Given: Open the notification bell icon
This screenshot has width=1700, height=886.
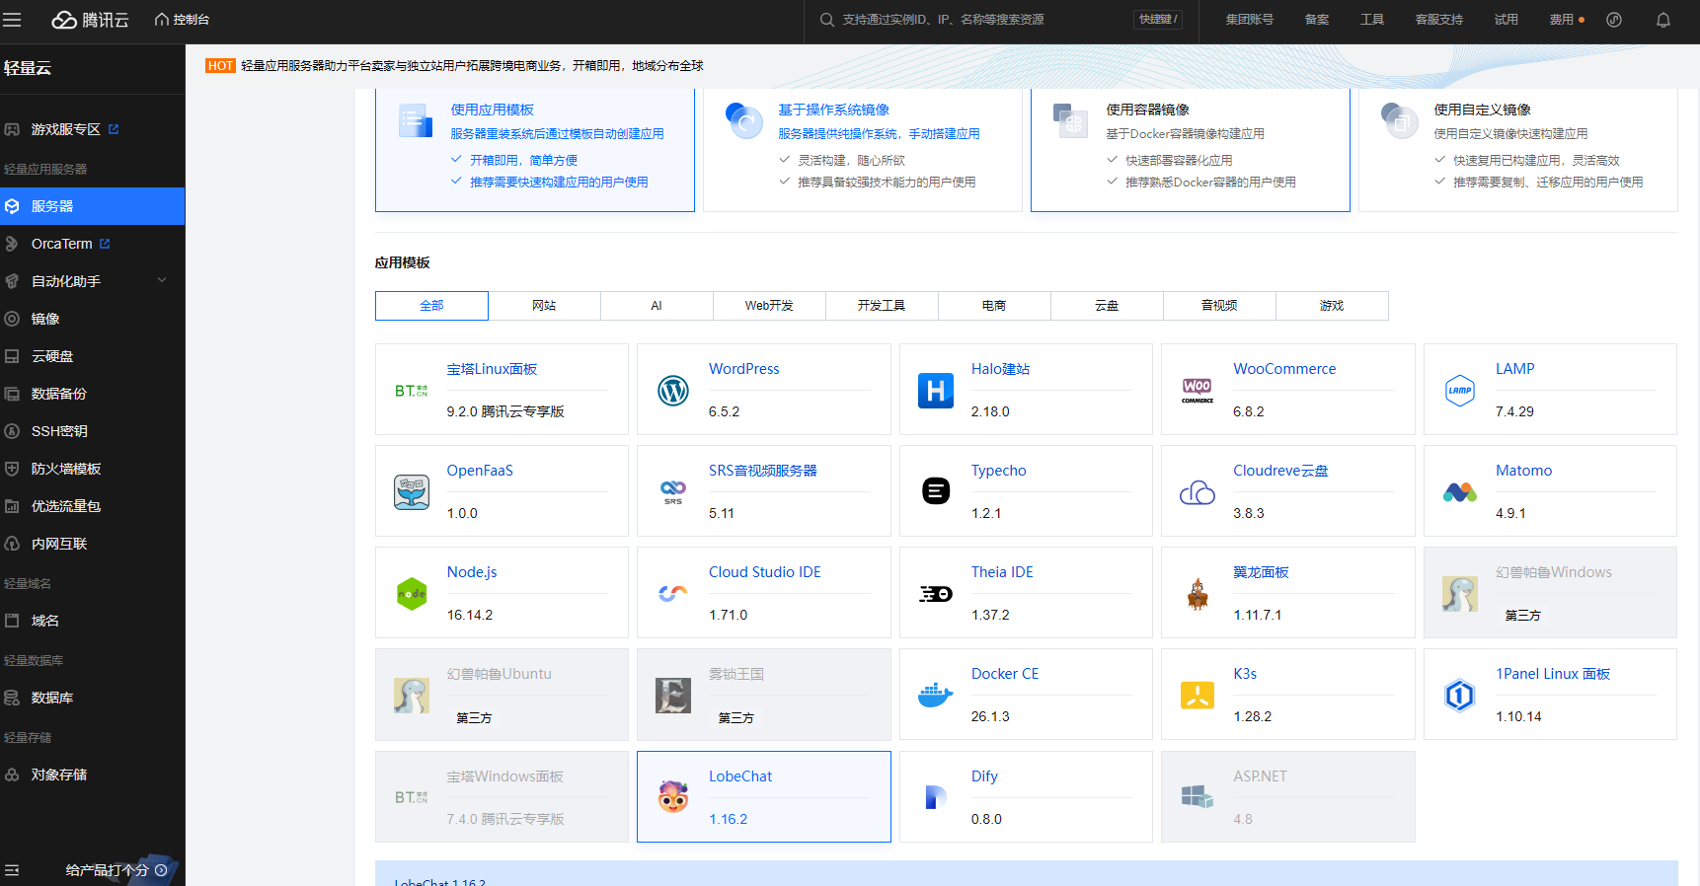Looking at the screenshot, I should (x=1663, y=20).
